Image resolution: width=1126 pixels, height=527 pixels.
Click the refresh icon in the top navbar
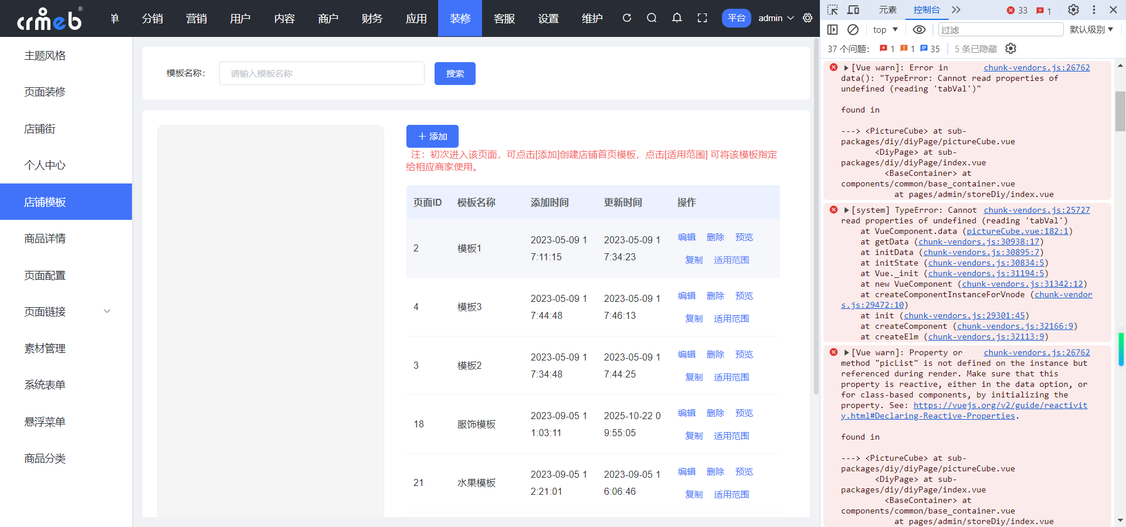pos(627,18)
